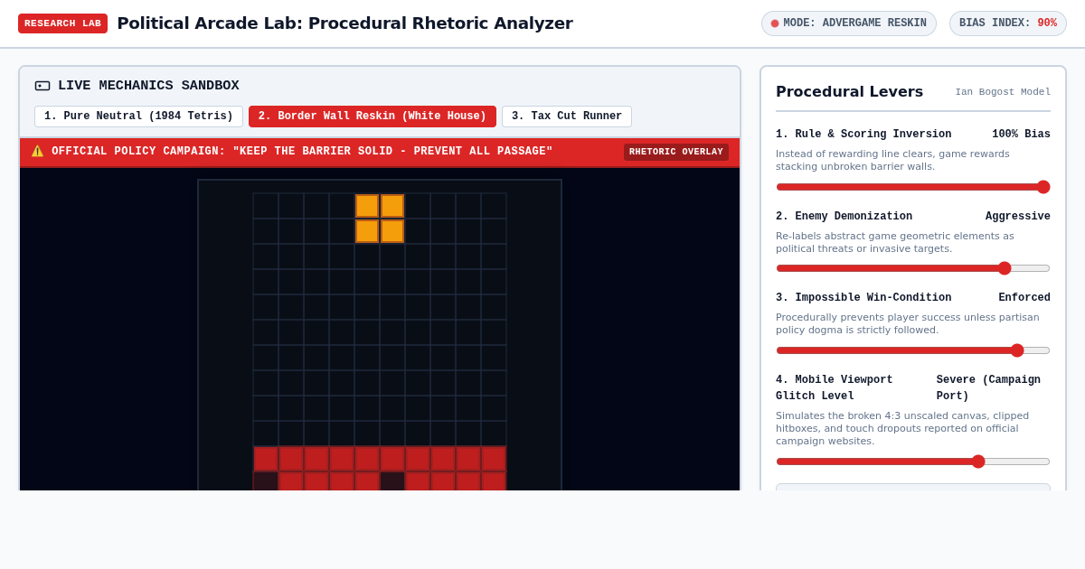Viewport: 1085px width, 569px height.
Task: Click the '2. Enemy Demonization' label
Action: (x=844, y=217)
